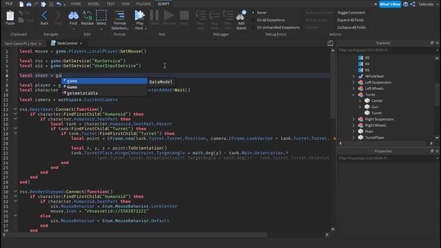Click the R3 constraint icon
The height and width of the screenshot is (248, 441).
click(x=360, y=58)
